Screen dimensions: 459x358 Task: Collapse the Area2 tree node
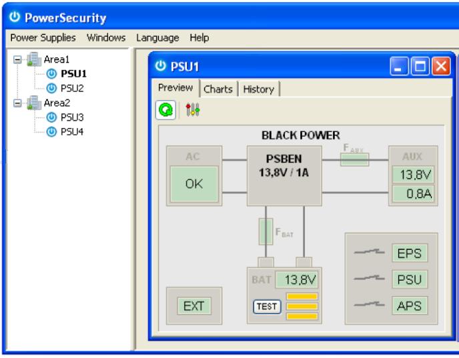pos(17,103)
